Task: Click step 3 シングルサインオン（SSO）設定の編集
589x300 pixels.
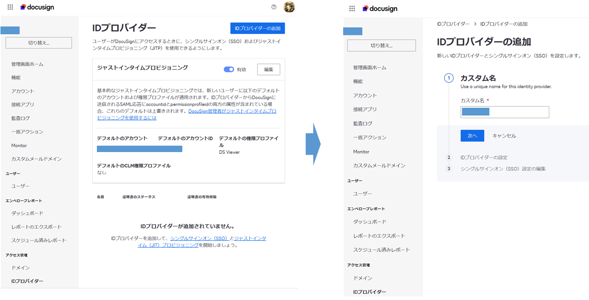Action: (x=503, y=168)
